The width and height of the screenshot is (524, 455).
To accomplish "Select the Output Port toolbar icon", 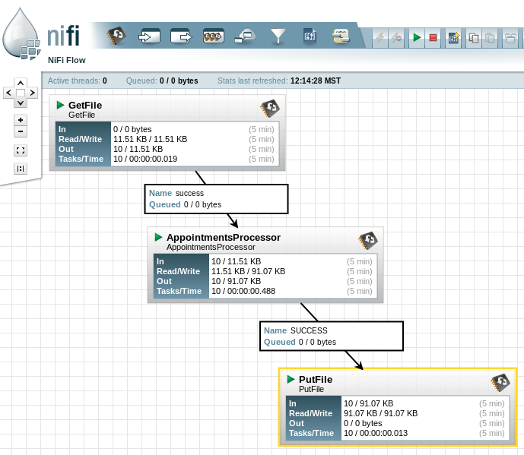I will (181, 36).
